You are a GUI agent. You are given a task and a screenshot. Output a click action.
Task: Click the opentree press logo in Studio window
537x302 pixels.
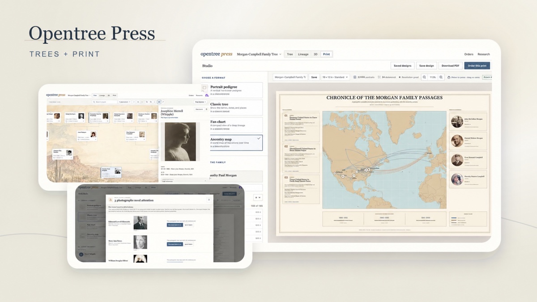(217, 54)
